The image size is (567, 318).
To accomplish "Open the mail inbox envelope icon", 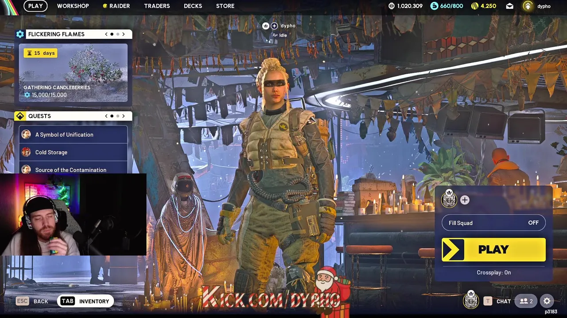I will coord(509,6).
